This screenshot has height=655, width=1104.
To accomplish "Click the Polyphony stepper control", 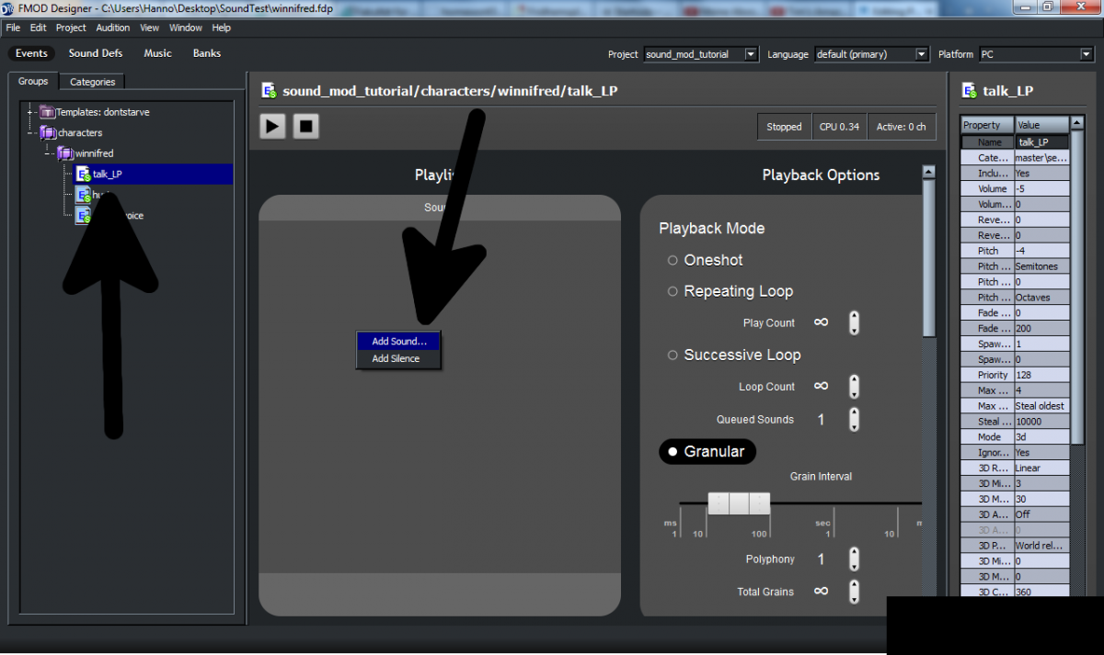I will pyautogui.click(x=854, y=559).
